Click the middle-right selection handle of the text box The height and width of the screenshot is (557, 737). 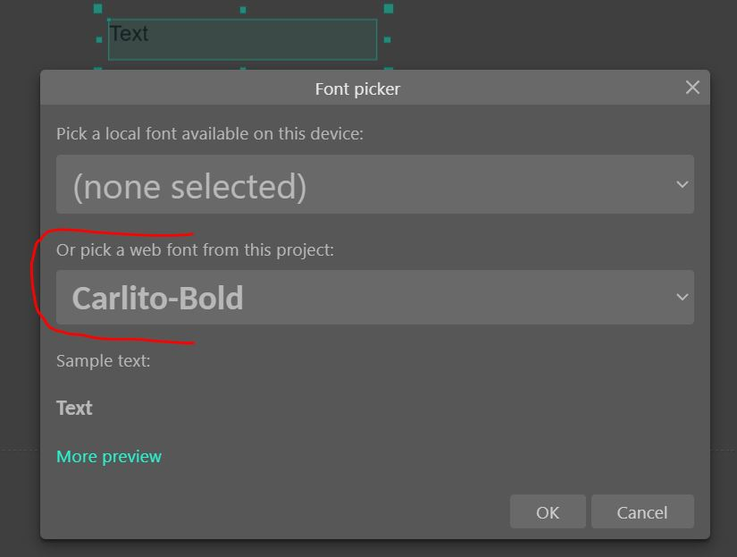tap(388, 40)
